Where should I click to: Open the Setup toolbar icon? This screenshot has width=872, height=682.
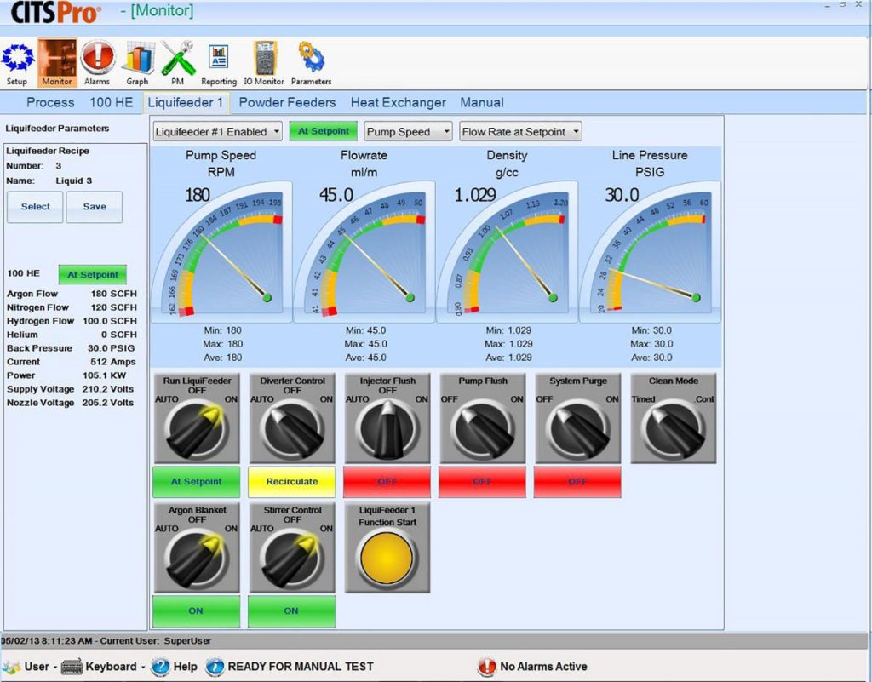[x=17, y=63]
